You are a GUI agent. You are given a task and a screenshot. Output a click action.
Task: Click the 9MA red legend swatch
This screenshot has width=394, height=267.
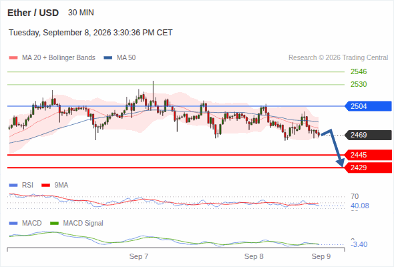[x=45, y=186]
